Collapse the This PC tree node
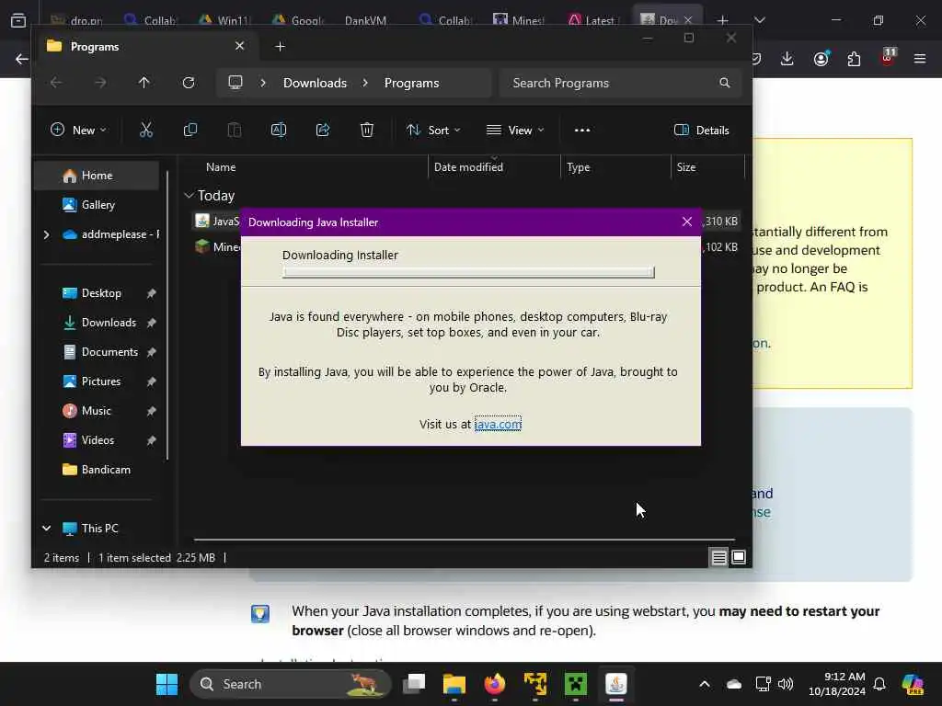 coord(46,529)
